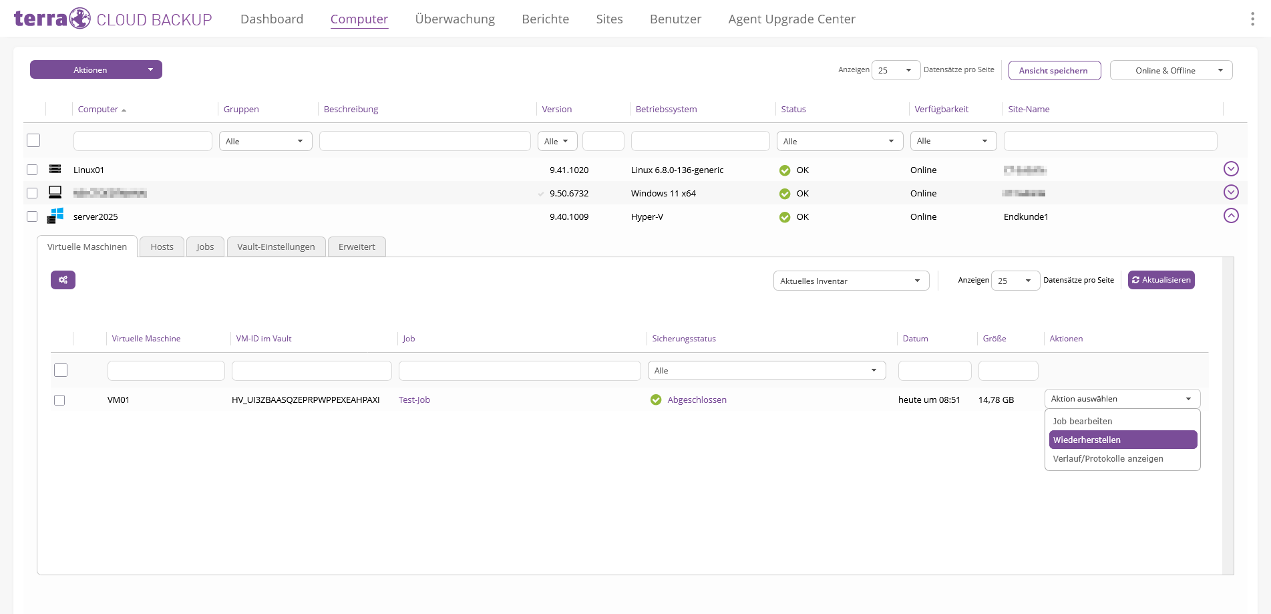This screenshot has width=1271, height=614.
Task: Select Wiederherstellen from the action menu
Action: tap(1123, 440)
